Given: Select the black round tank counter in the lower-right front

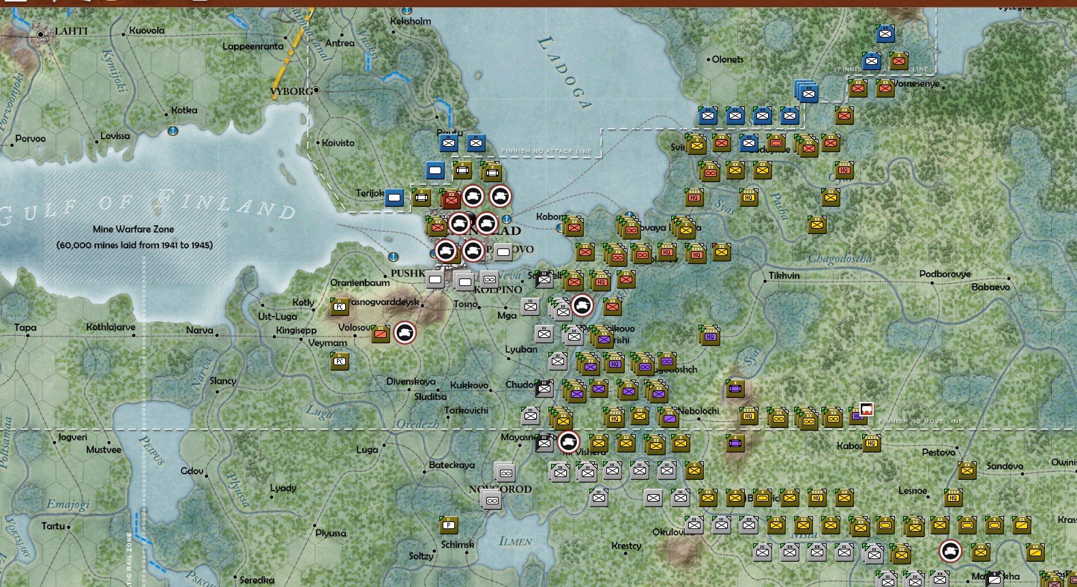Looking at the screenshot, I should tap(950, 551).
